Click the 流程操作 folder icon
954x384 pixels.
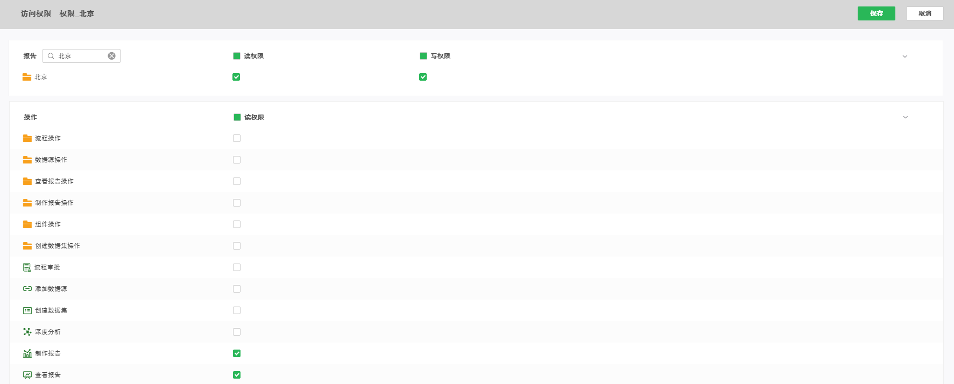click(x=27, y=138)
